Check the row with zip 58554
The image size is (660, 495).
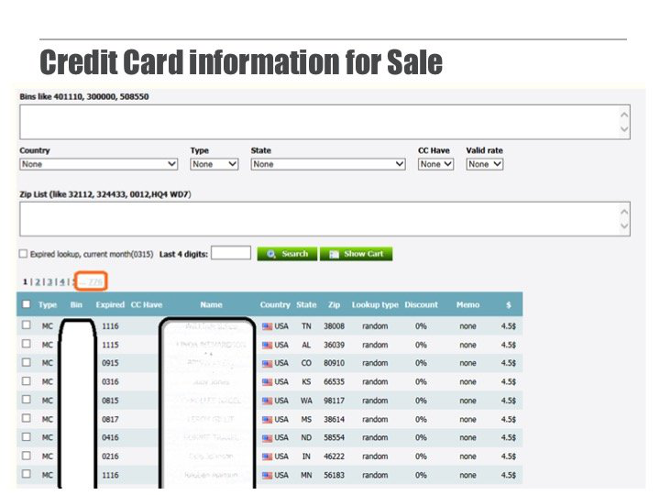click(x=26, y=436)
